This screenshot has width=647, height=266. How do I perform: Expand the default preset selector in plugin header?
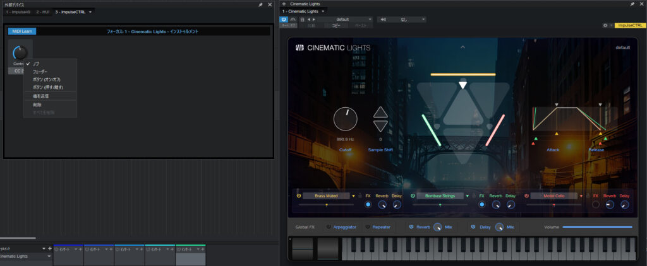(371, 20)
